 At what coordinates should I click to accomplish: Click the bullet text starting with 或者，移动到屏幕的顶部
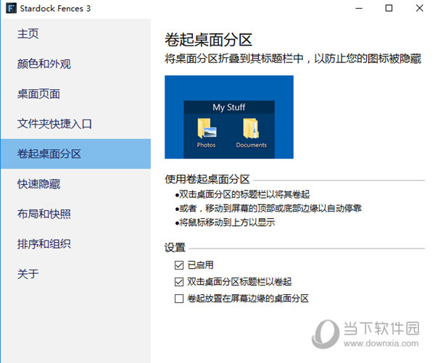coord(270,208)
